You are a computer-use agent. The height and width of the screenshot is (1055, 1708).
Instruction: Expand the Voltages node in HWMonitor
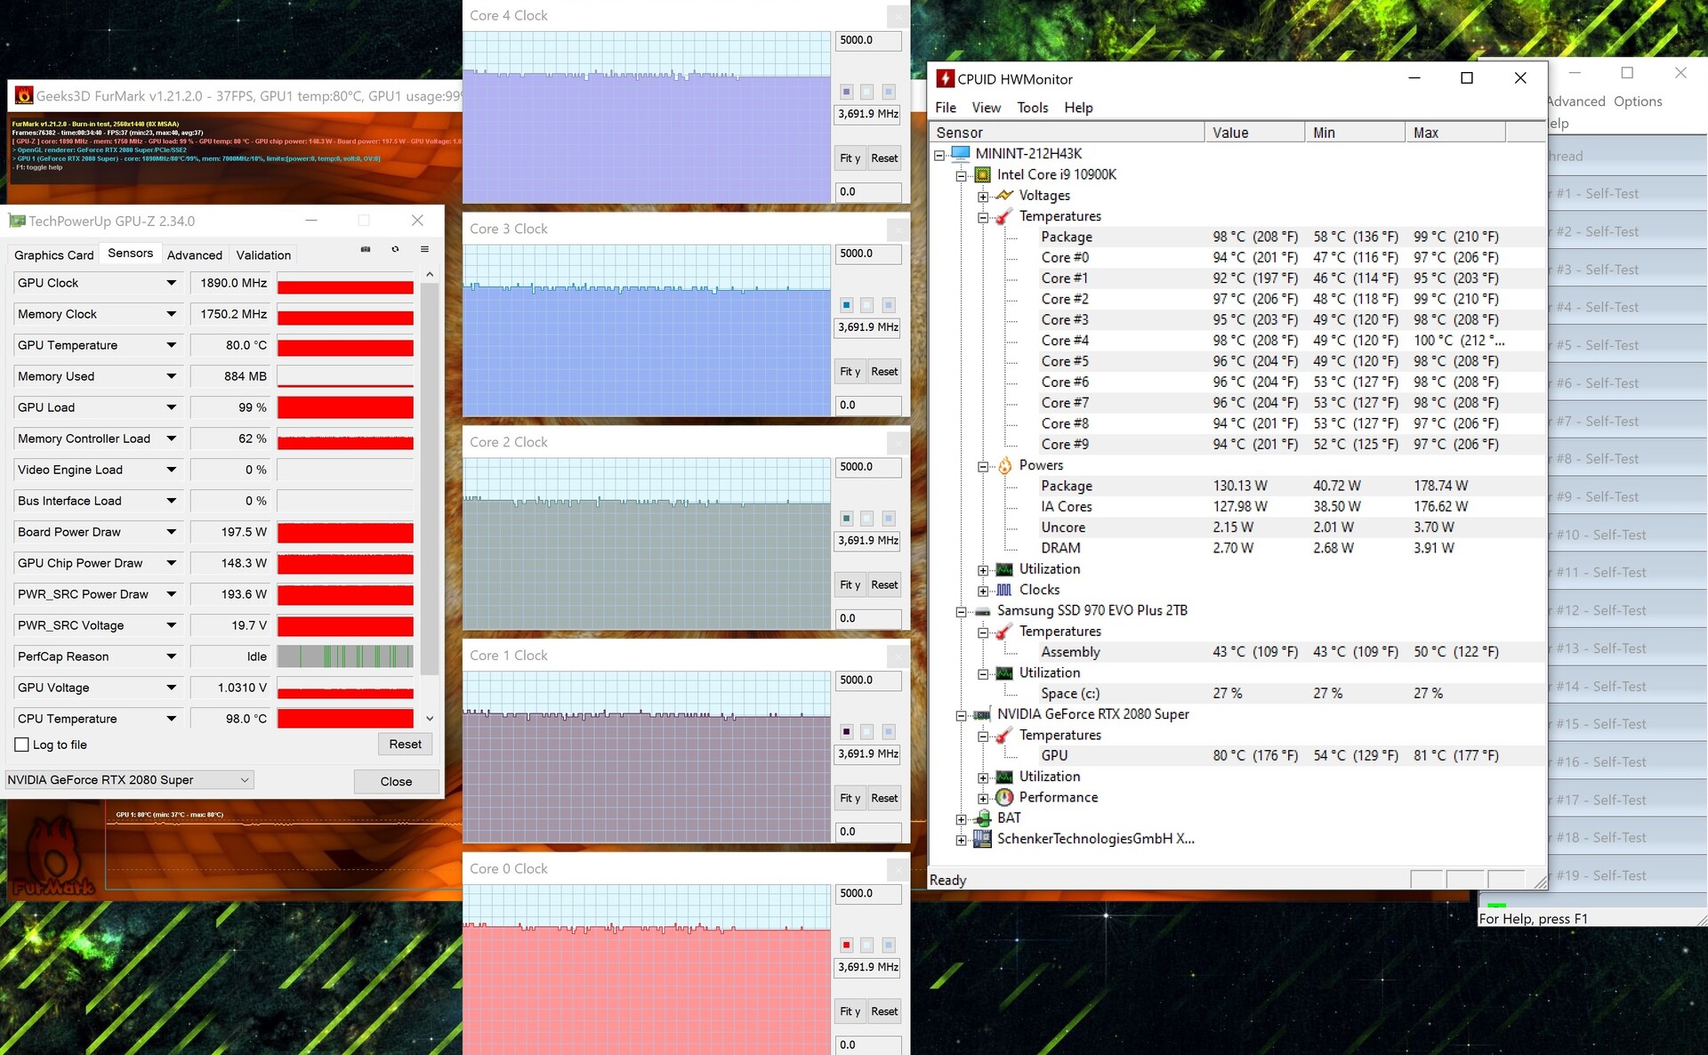tap(982, 196)
